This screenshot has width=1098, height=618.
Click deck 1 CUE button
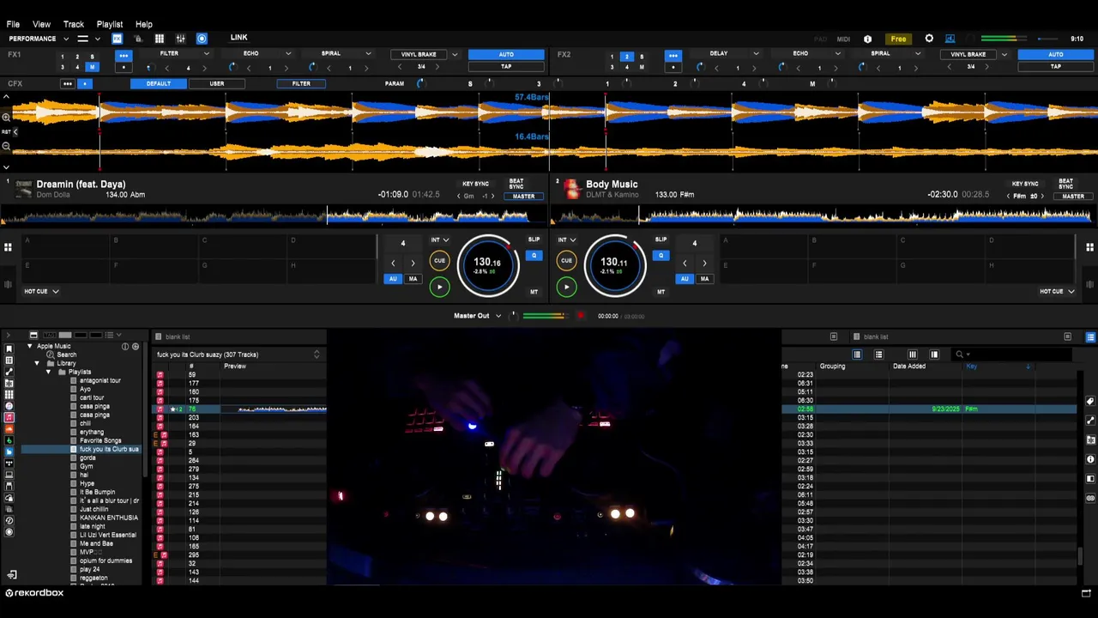439,261
